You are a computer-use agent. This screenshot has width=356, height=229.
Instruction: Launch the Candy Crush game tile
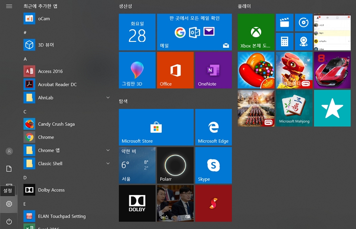[x=256, y=70]
